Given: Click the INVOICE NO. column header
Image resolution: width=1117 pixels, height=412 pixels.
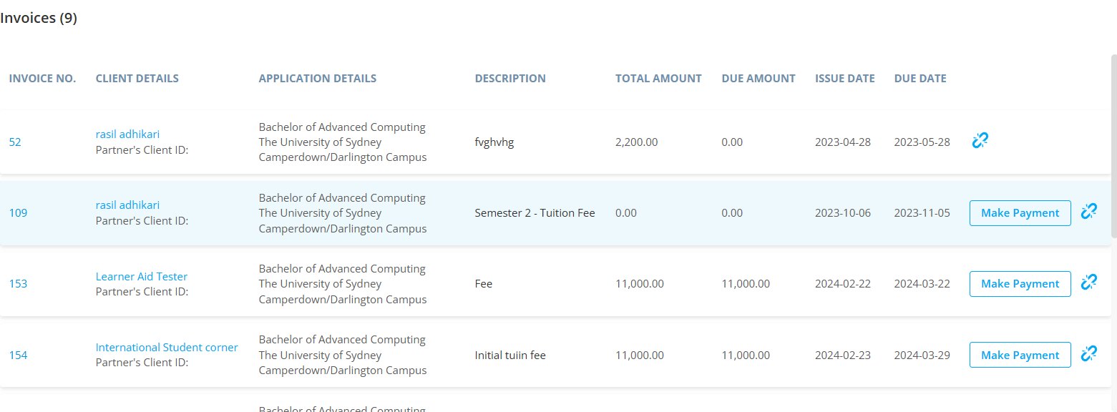Looking at the screenshot, I should click(x=42, y=79).
